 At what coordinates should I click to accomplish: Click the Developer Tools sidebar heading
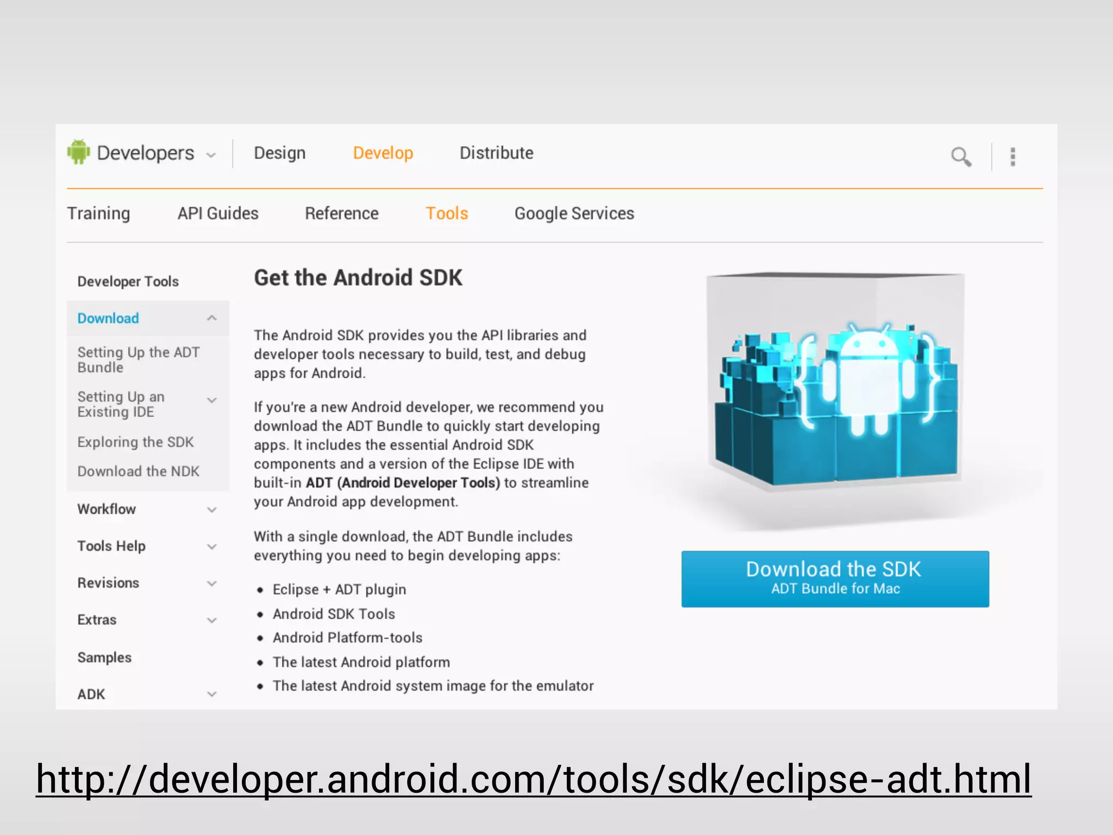point(128,282)
